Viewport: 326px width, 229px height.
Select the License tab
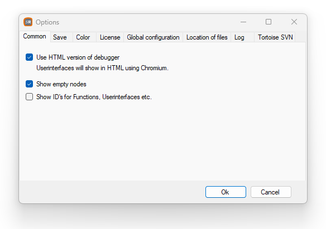coord(110,37)
